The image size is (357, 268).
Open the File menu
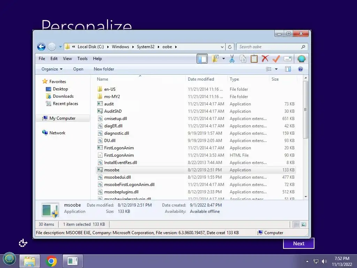(42, 59)
